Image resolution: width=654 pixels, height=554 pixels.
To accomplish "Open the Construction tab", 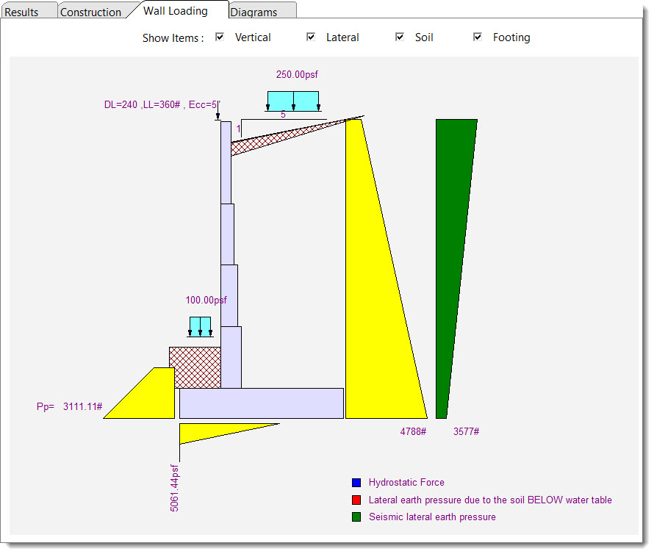I will pyautogui.click(x=90, y=12).
